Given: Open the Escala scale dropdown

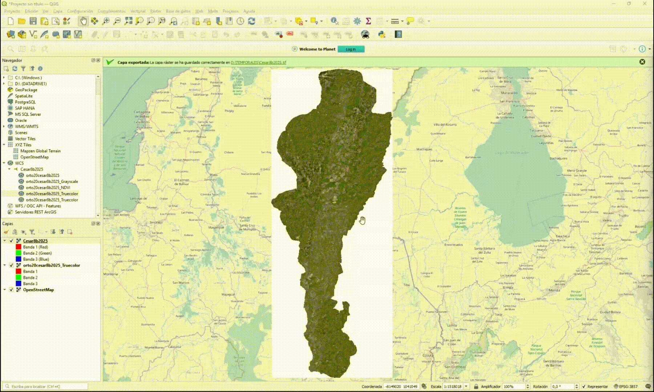Looking at the screenshot, I should coord(466,387).
